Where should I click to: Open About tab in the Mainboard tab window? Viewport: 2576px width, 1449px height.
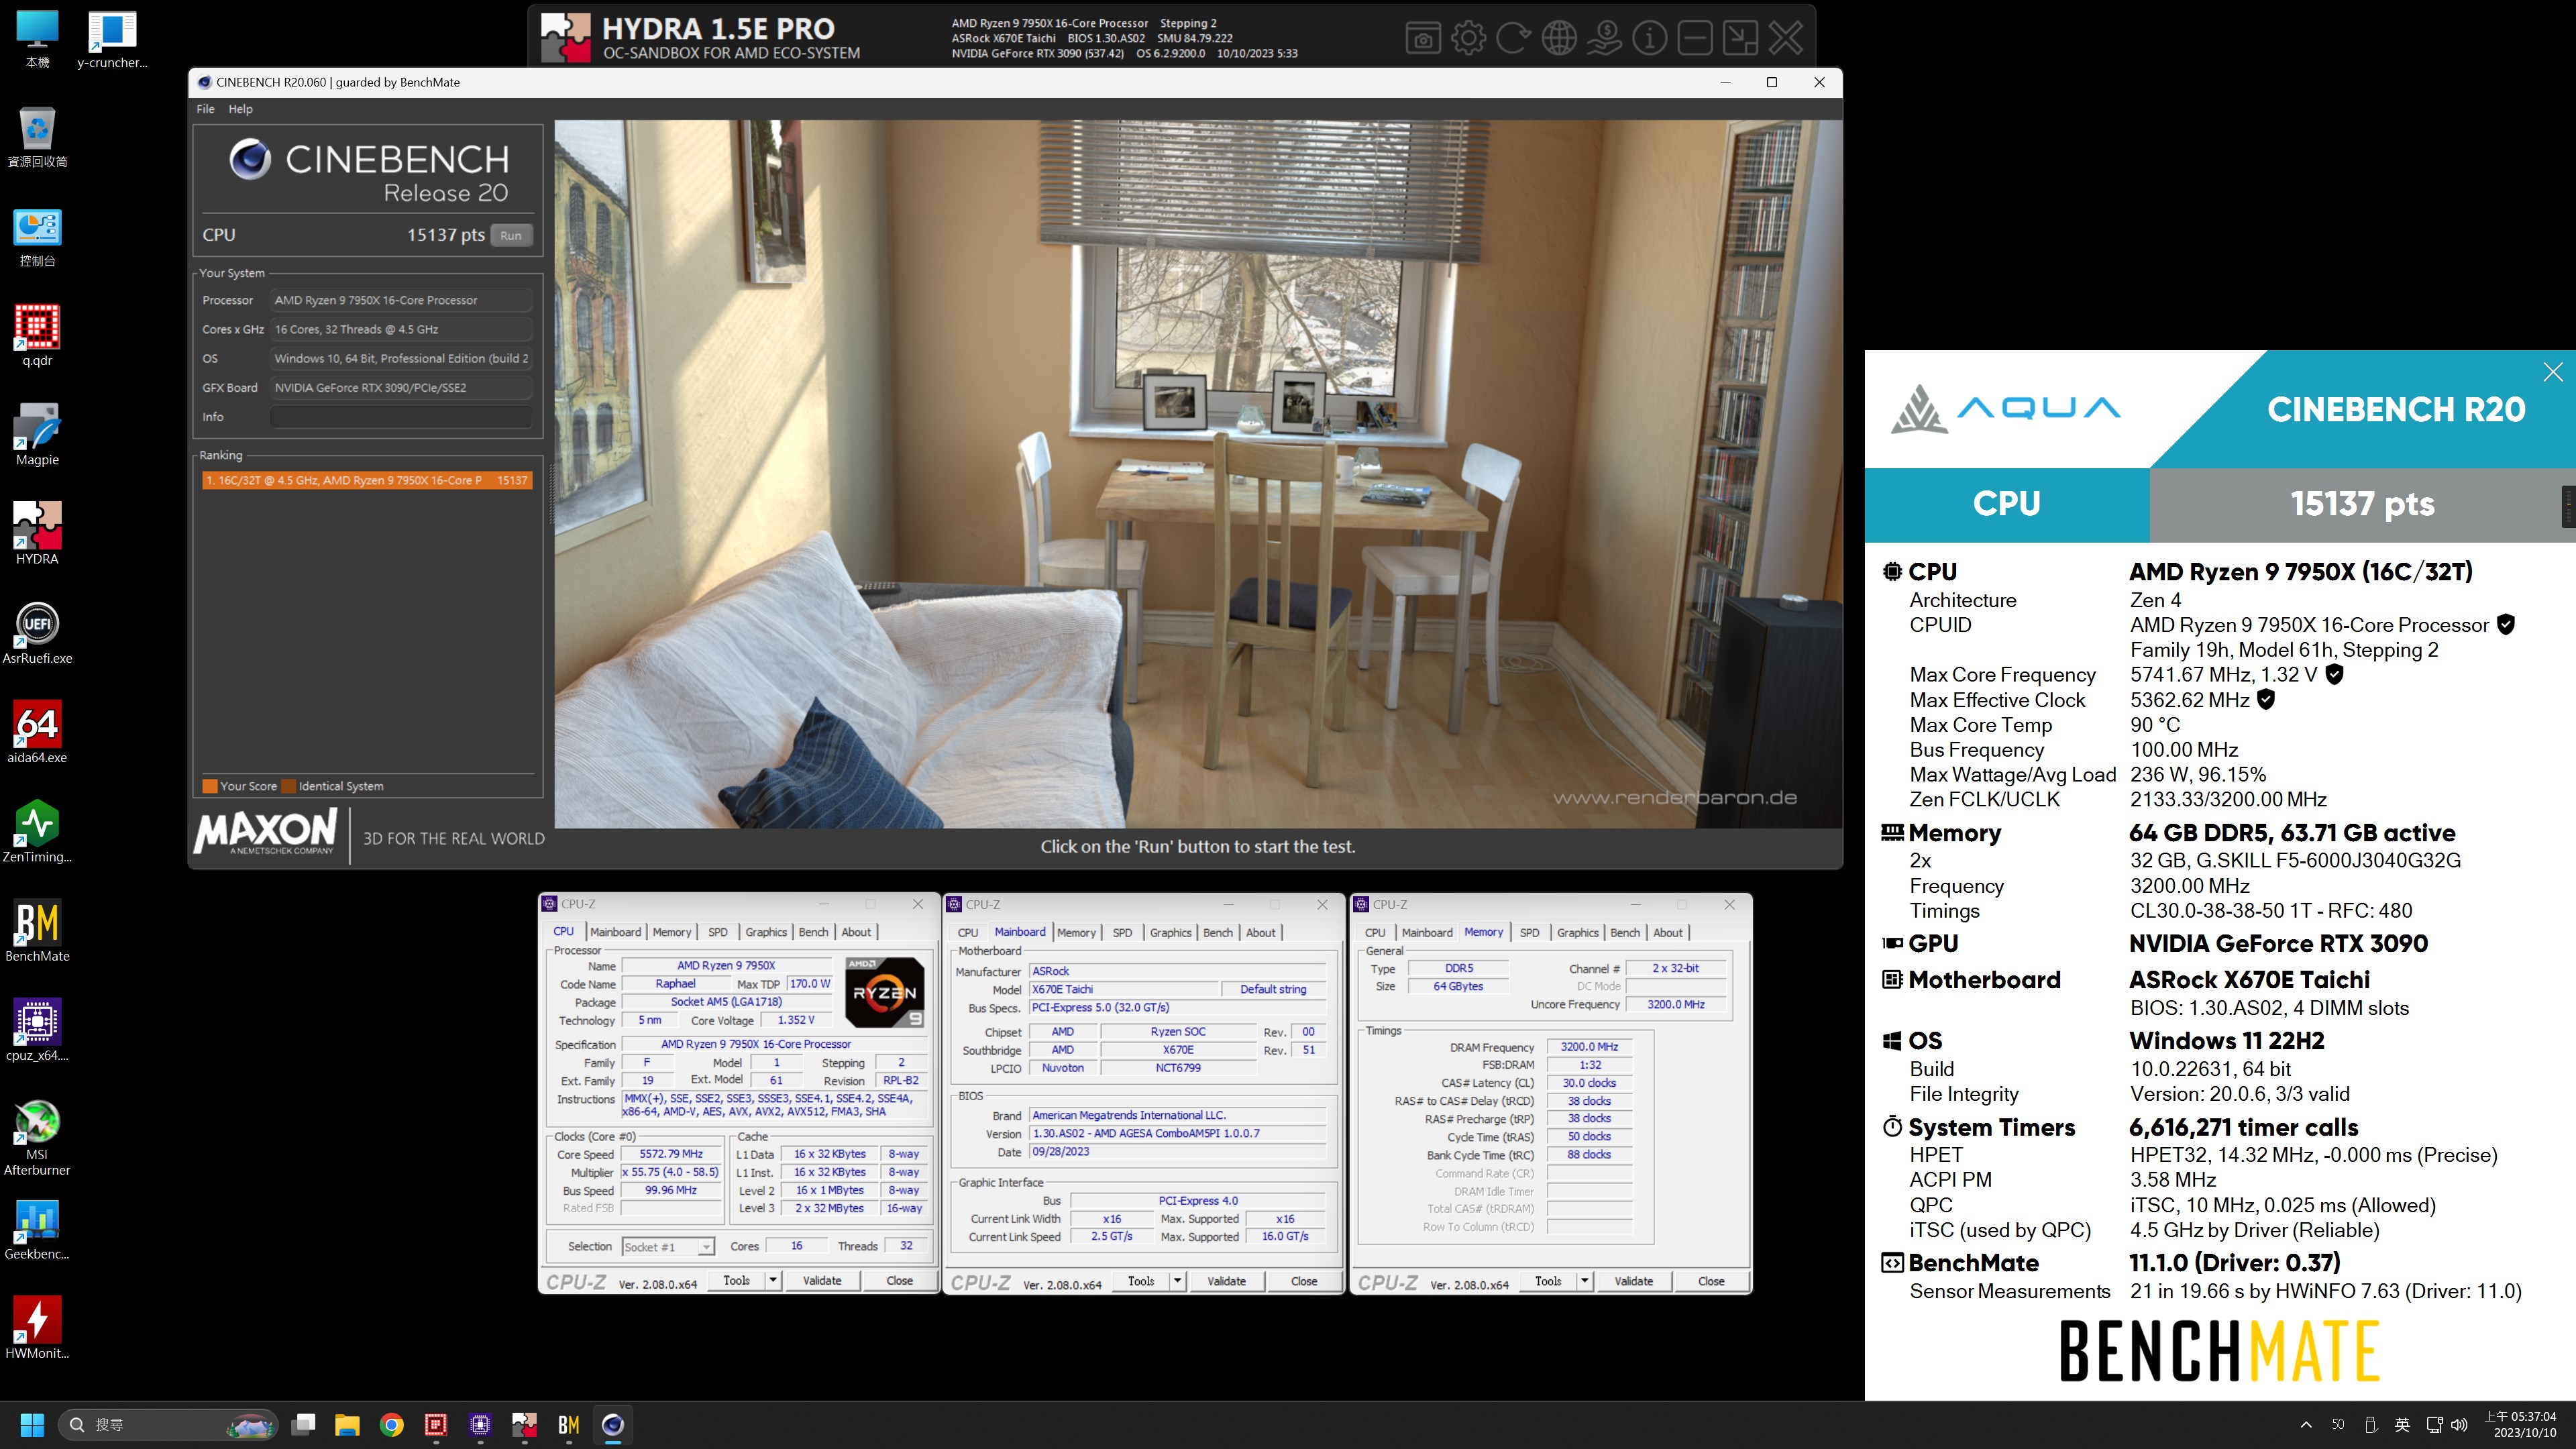[1260, 932]
